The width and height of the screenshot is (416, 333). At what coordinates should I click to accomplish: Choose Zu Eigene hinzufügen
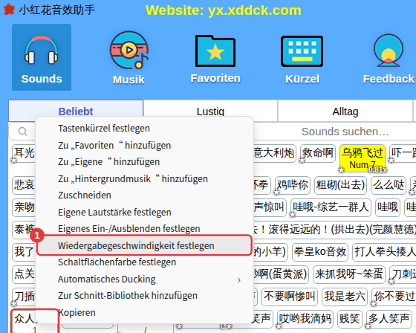(144, 162)
